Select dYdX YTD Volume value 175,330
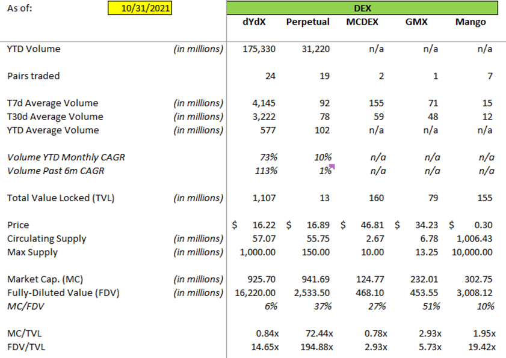The width and height of the screenshot is (506, 358). (259, 49)
